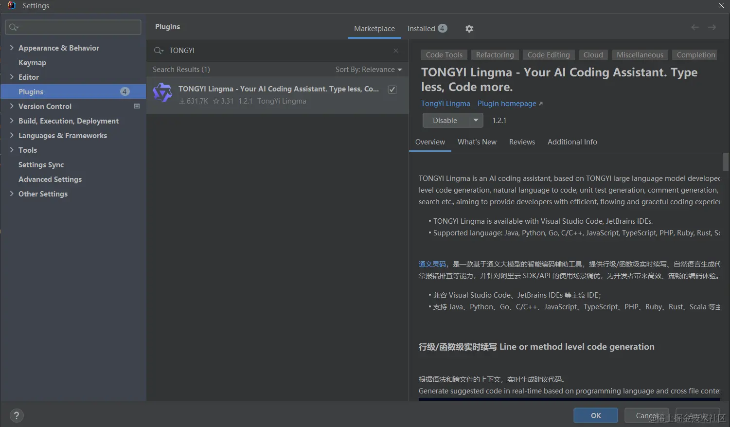Click the Search Results (1) label

[x=181, y=70]
